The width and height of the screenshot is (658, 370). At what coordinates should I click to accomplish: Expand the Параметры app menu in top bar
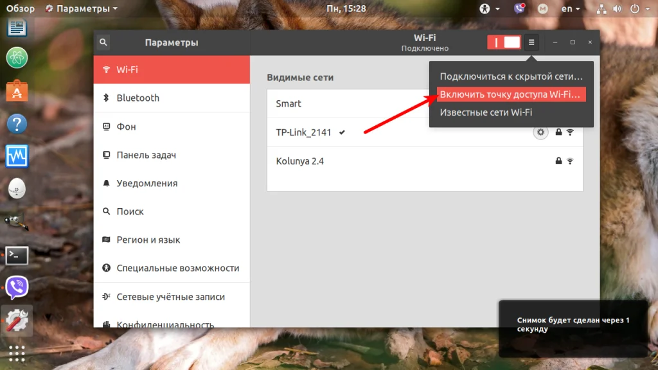[x=82, y=8]
